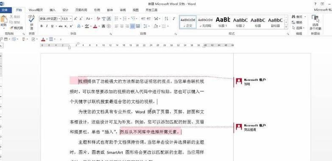Apply the Text Highlight Color pen
This screenshot has height=161, width=332.
point(86,26)
